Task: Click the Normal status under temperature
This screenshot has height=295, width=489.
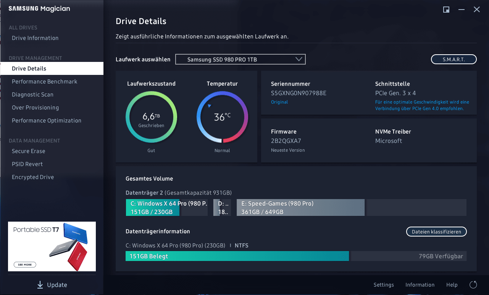Action: click(x=222, y=151)
